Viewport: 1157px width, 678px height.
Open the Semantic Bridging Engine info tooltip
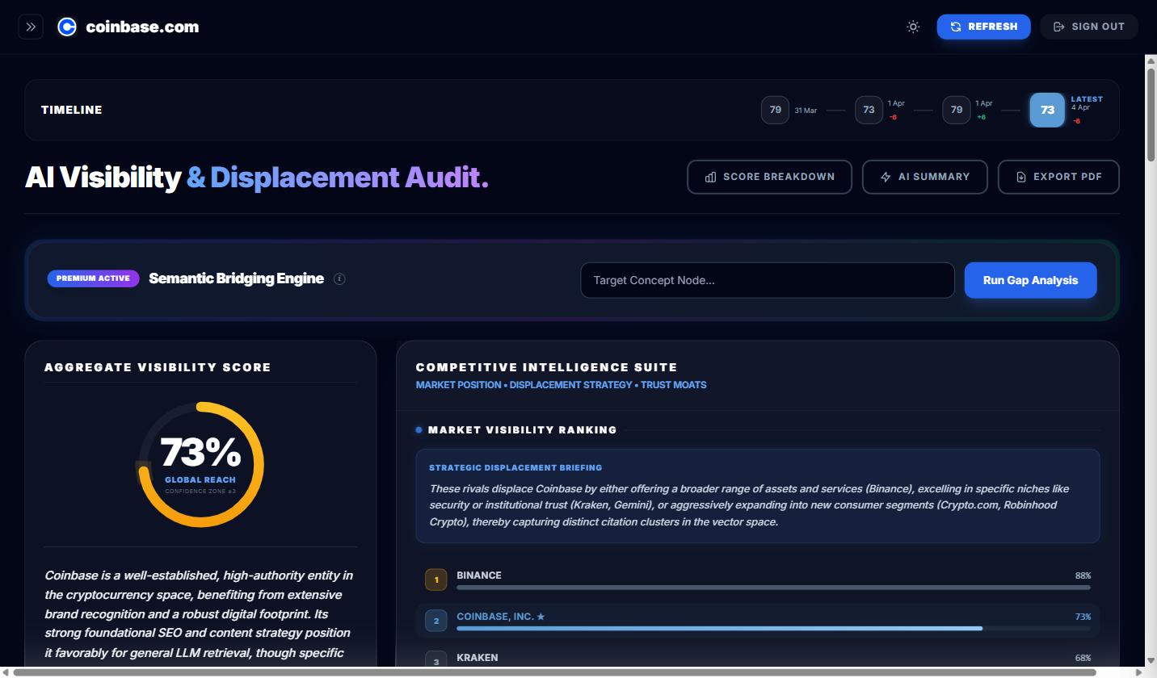pyautogui.click(x=339, y=278)
